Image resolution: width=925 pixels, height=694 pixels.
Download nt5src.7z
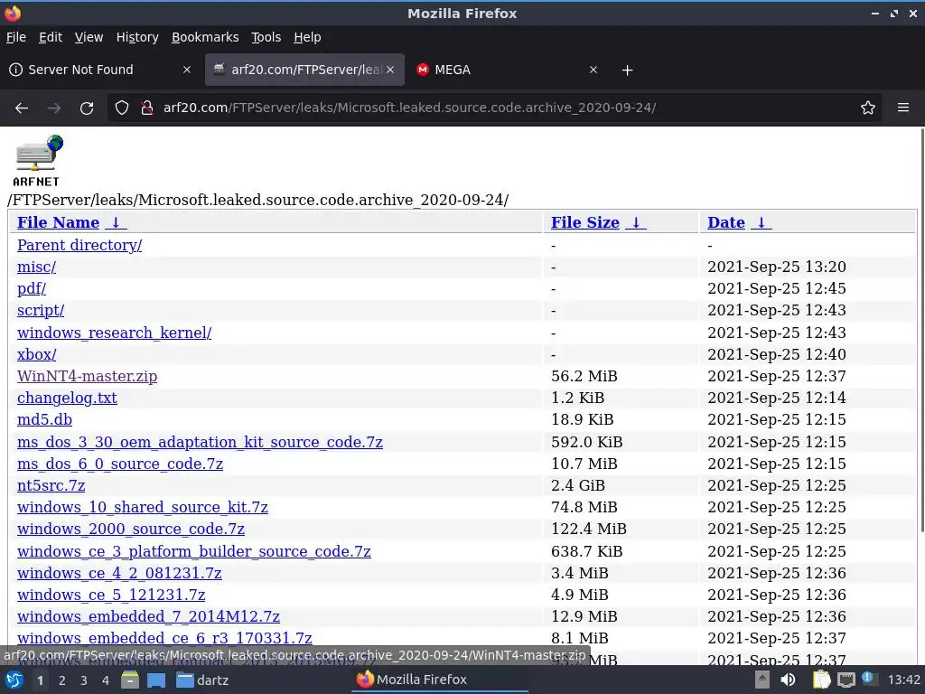51,485
